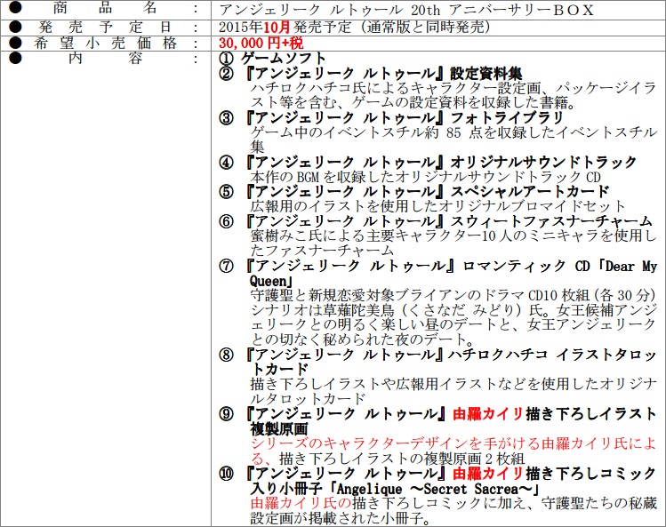This screenshot has height=527, width=666.
Task: Click item ⑧ イラストタロット heading
Action: [437, 355]
